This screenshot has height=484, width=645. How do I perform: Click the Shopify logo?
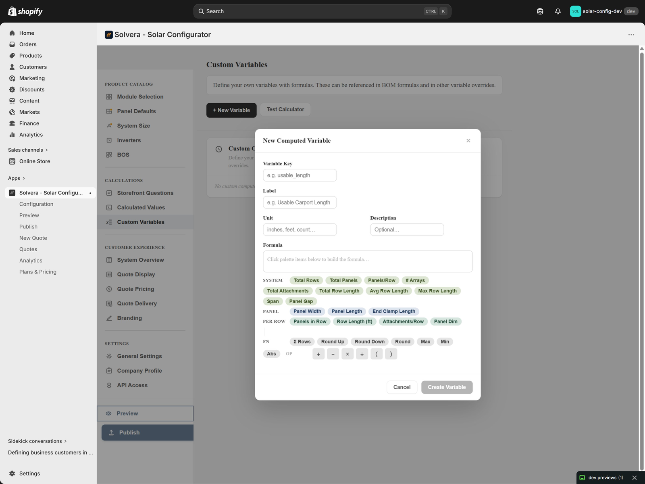click(x=25, y=11)
